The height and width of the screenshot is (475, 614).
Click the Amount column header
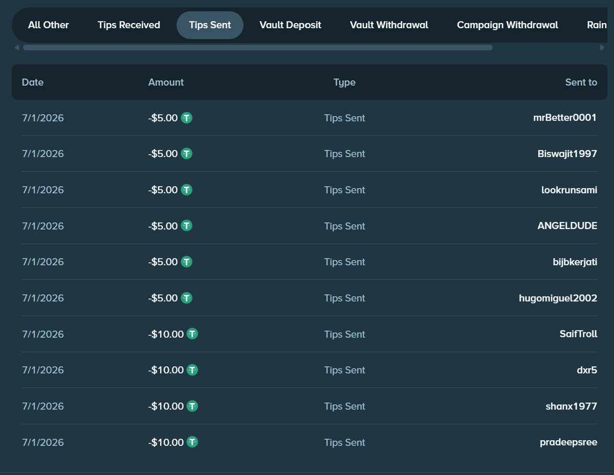pyautogui.click(x=166, y=82)
